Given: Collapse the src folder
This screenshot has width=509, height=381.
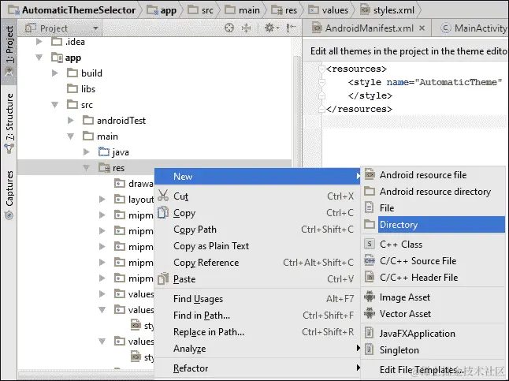Looking at the screenshot, I should pos(55,105).
